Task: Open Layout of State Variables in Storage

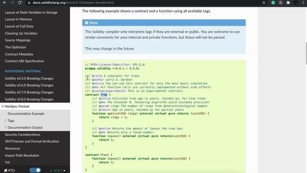Action: 31,12
